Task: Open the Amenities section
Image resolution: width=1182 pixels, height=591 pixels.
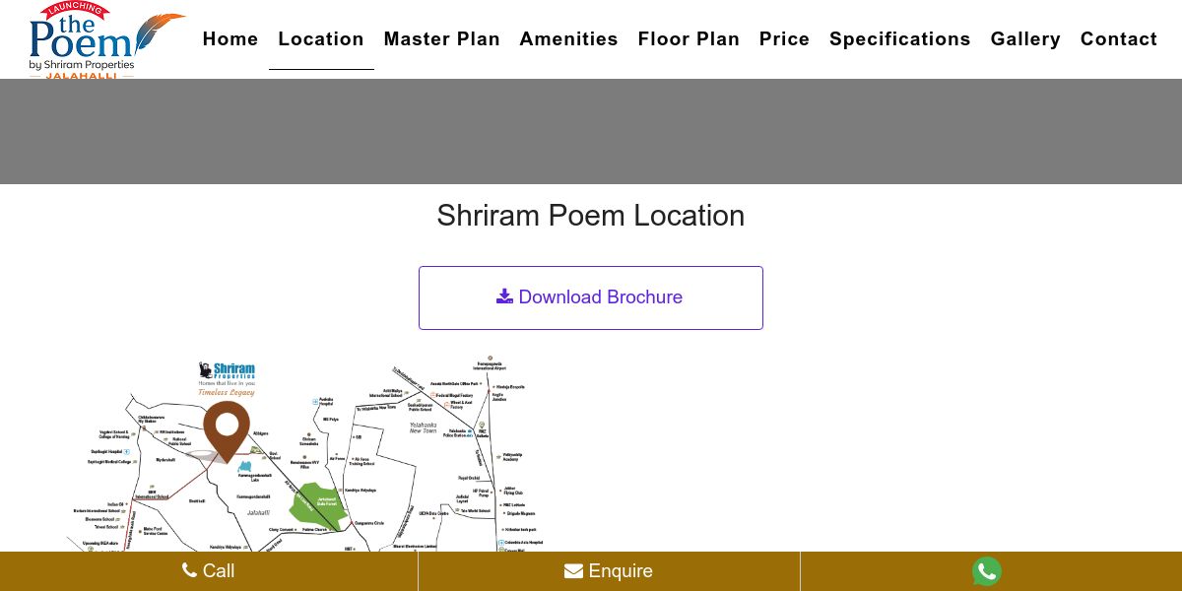Action: [569, 39]
